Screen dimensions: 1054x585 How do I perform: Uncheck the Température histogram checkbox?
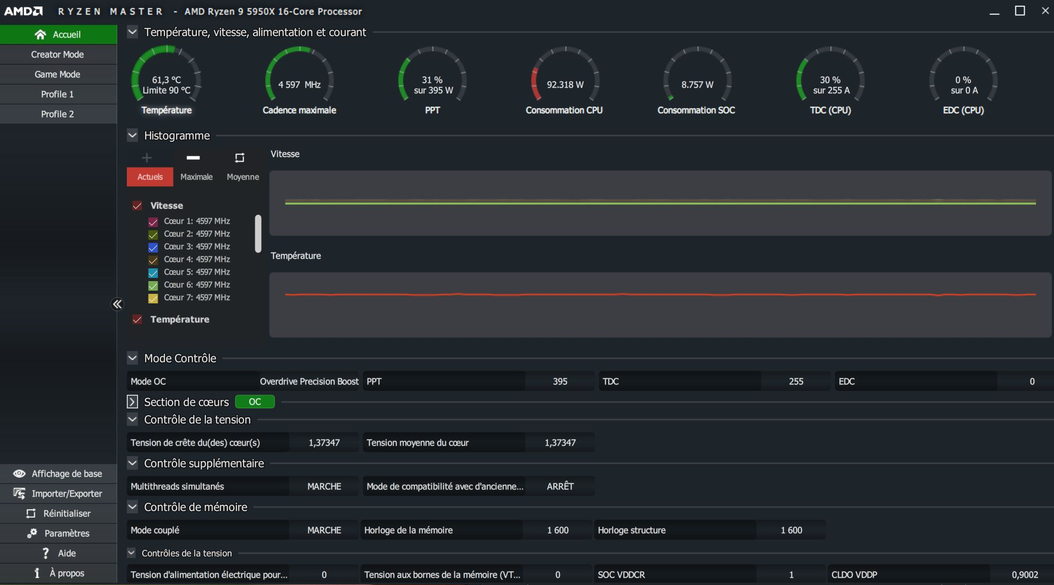(137, 319)
